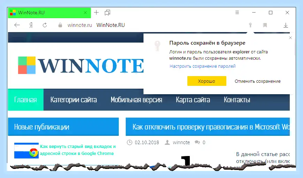The image size is (303, 178).
Task: Go to Мобильная версия
Action: coord(136,100)
